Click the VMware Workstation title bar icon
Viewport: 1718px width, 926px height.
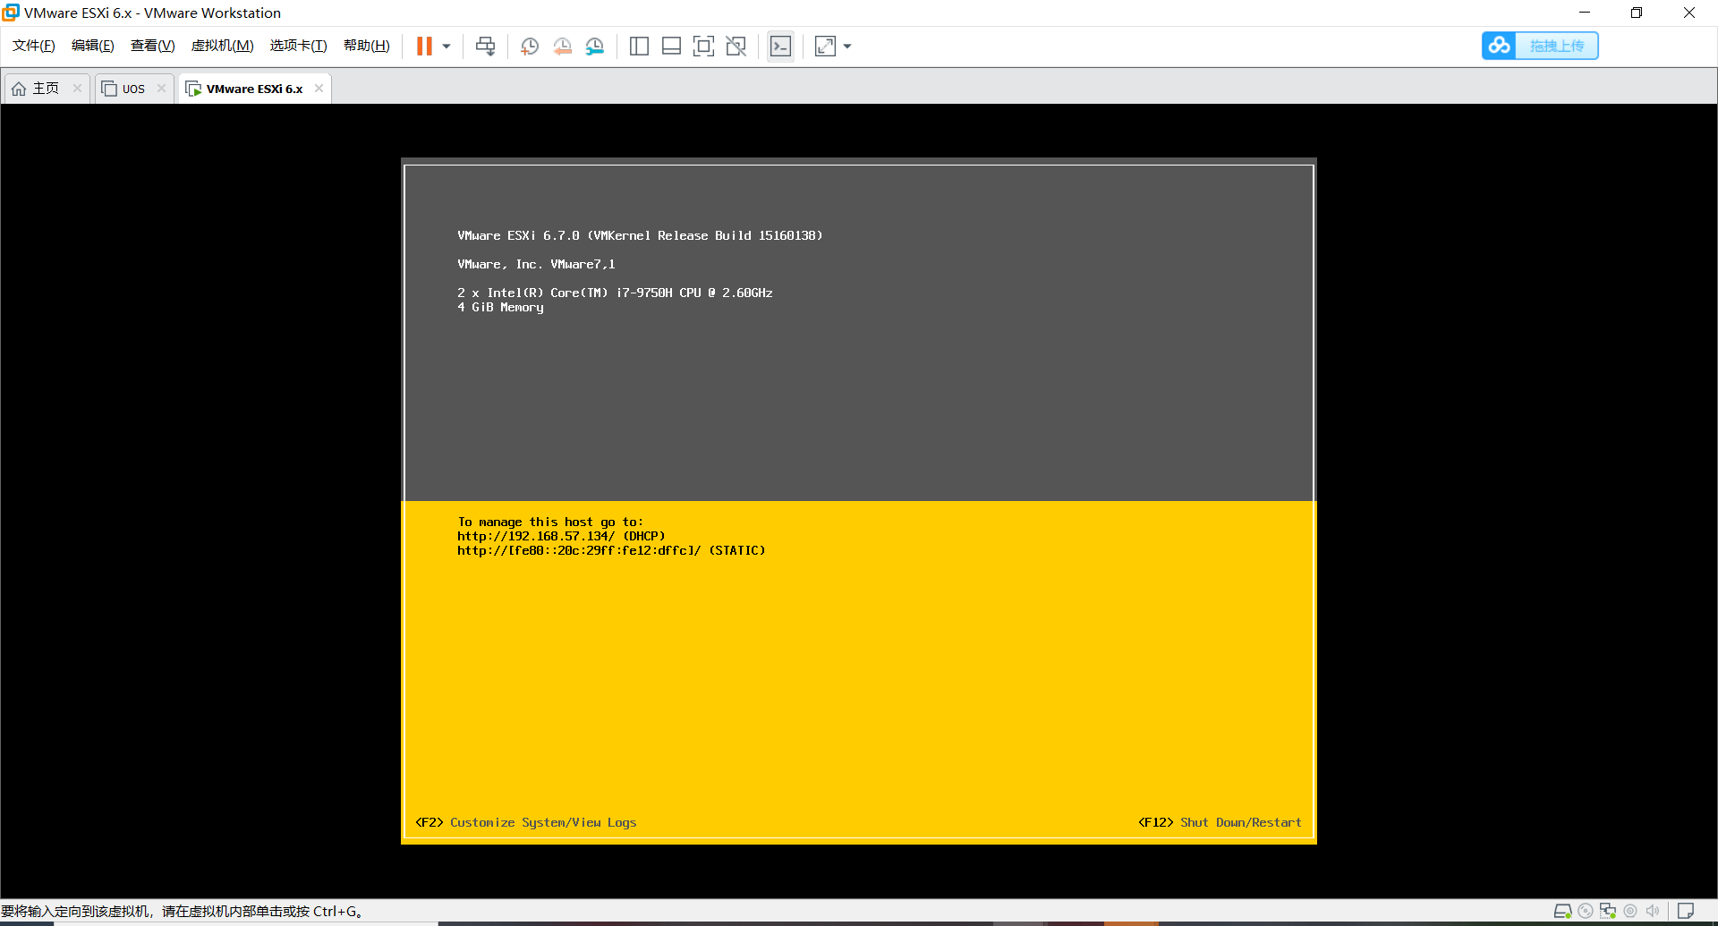pos(11,13)
